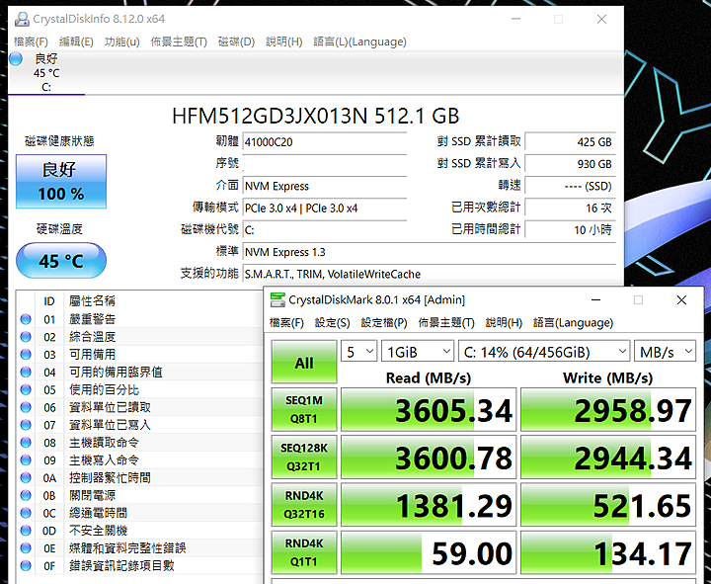The width and height of the screenshot is (711, 584).
Task: Open 語言(L)(Language) menu in CrystalDiskInfo
Action: pos(359,42)
